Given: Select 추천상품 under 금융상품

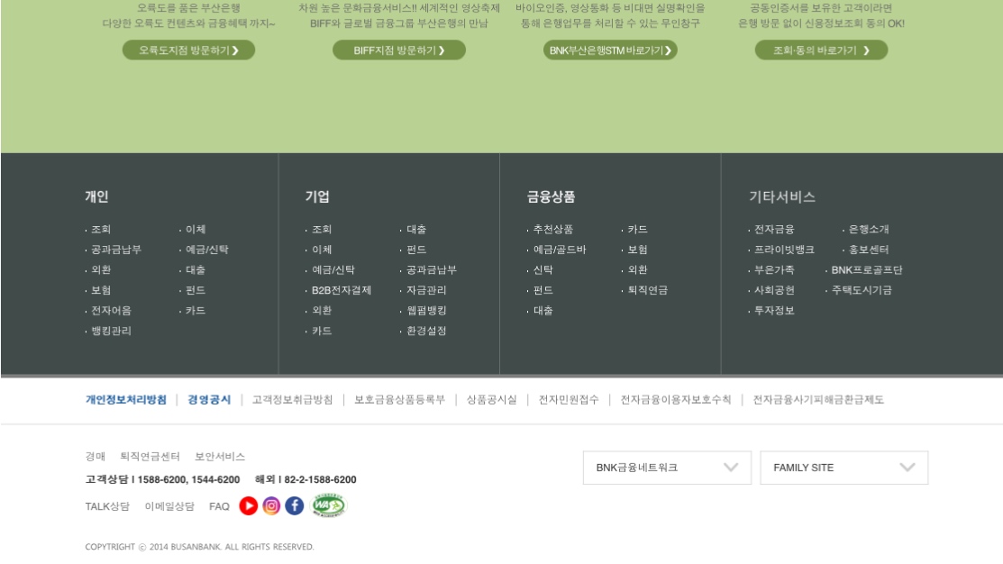Looking at the screenshot, I should pos(553,229).
